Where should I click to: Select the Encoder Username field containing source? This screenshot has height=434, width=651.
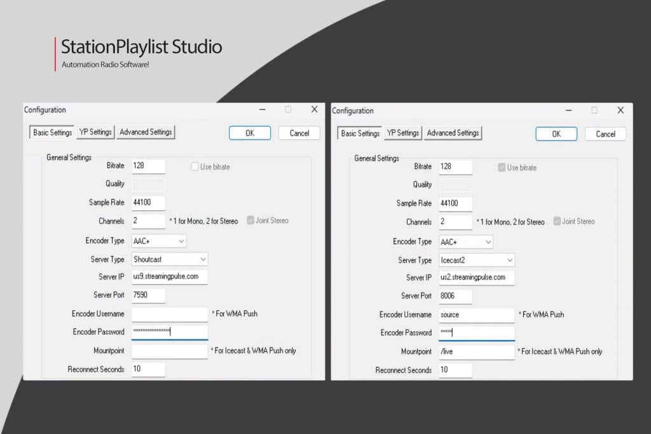[476, 315]
